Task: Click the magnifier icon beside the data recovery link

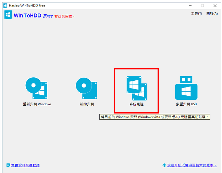Action: pos(8,165)
